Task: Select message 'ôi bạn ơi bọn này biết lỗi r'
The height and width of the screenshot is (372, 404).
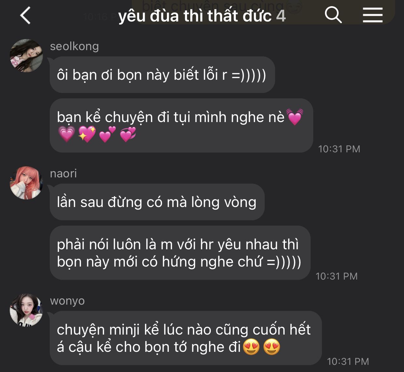Action: (162, 75)
